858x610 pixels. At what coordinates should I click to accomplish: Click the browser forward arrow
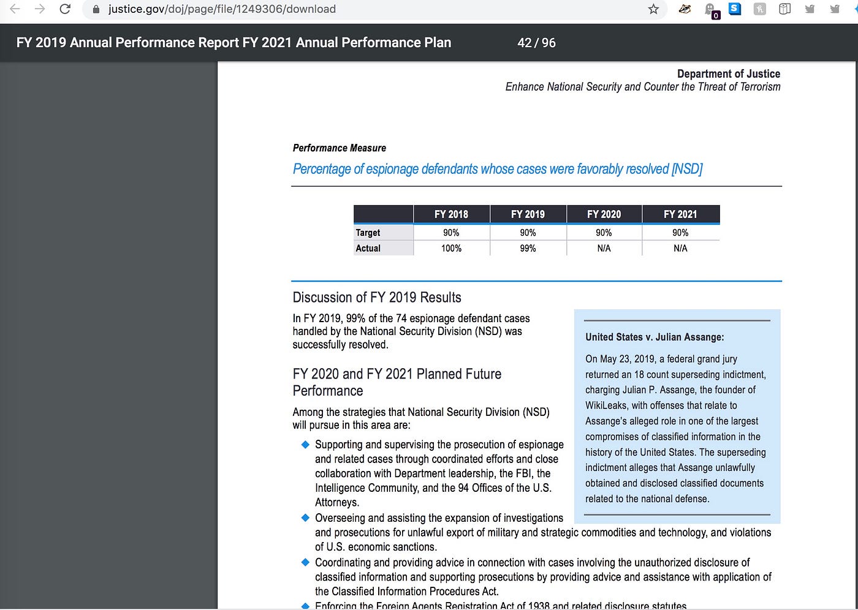tap(40, 9)
